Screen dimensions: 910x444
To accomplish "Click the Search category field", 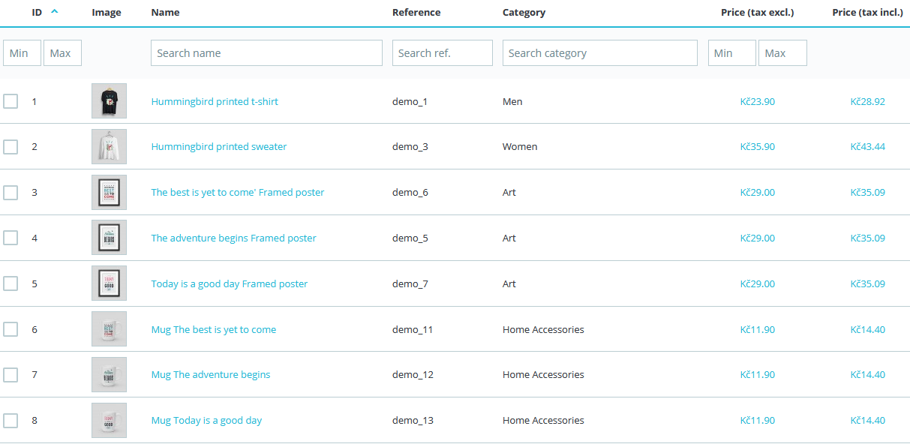I will click(x=600, y=53).
